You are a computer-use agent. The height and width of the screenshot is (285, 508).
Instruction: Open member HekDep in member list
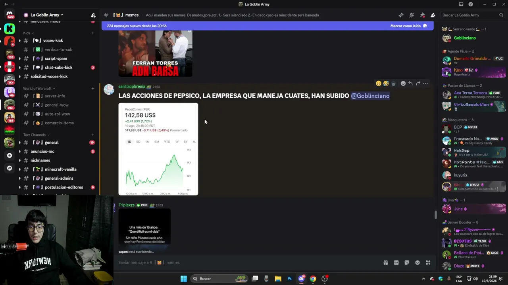473,152
